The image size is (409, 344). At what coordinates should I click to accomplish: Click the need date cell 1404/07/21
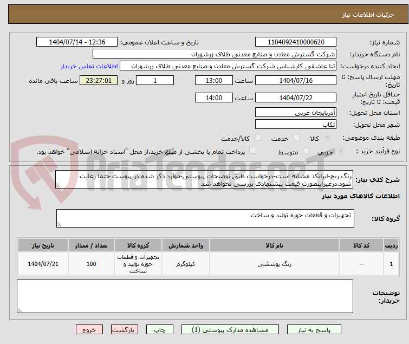point(43,264)
